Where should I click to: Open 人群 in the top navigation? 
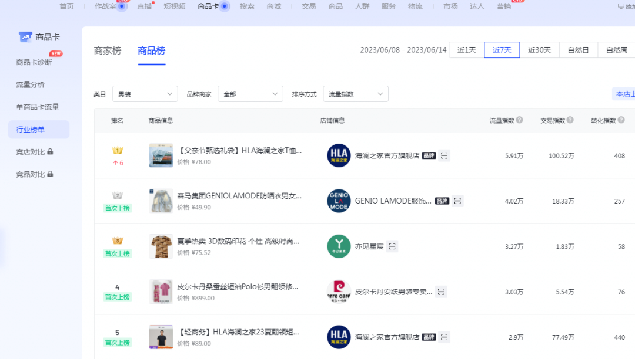362,6
